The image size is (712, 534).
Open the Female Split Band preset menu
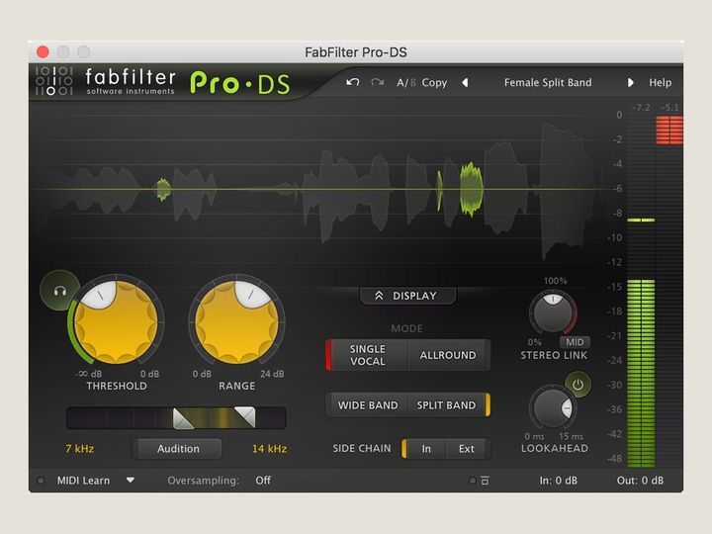coord(548,83)
